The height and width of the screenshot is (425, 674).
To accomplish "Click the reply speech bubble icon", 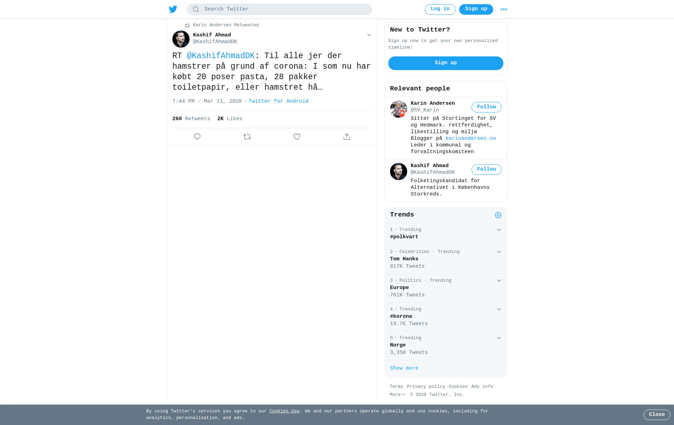I will click(x=197, y=137).
